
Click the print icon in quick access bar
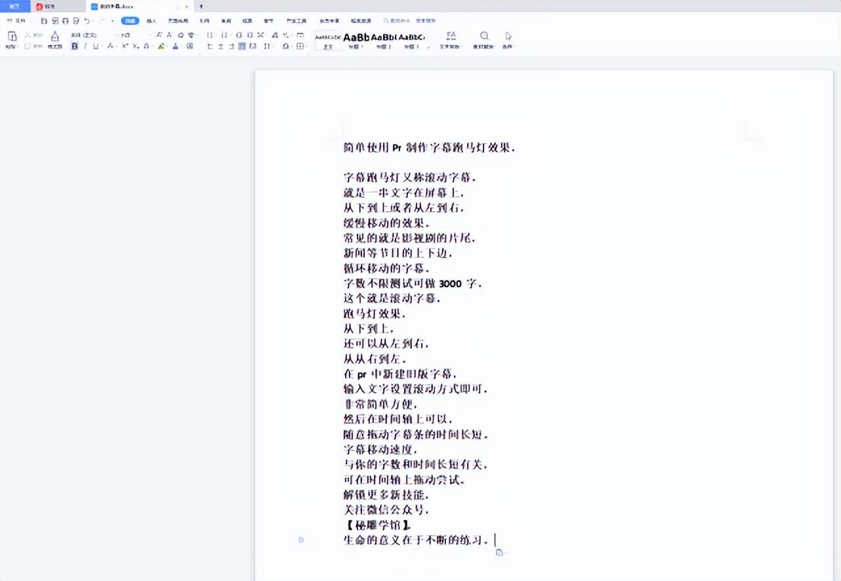tap(65, 21)
